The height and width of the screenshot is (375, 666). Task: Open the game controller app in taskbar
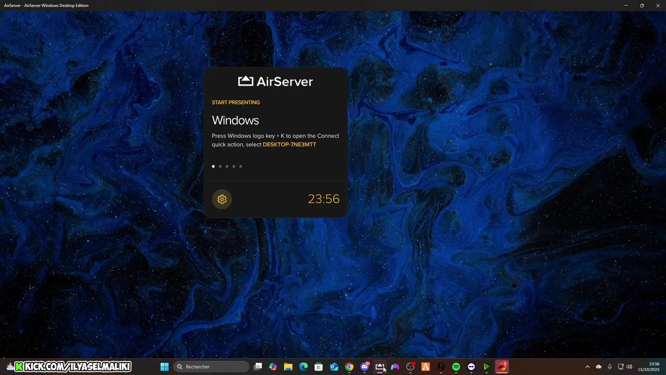click(x=395, y=367)
